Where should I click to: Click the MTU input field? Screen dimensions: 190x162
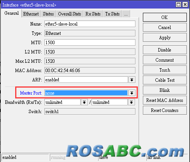[x=90, y=43]
